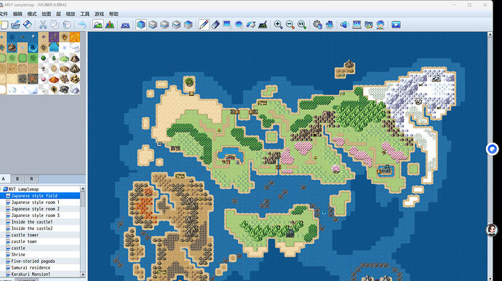Select the Ellipse drawing tool
502x281 pixels.
(x=239, y=25)
